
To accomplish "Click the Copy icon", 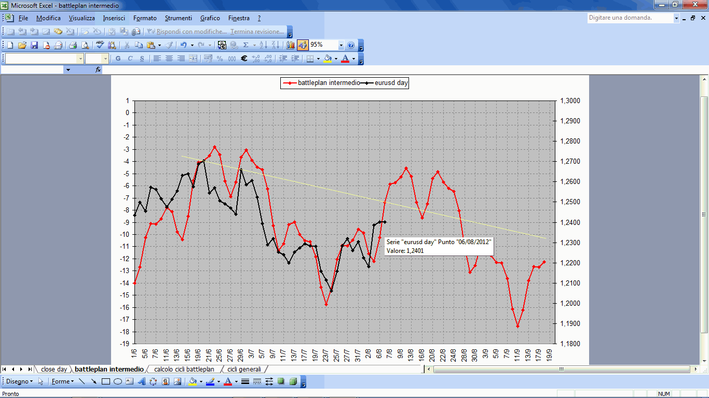I will (139, 45).
